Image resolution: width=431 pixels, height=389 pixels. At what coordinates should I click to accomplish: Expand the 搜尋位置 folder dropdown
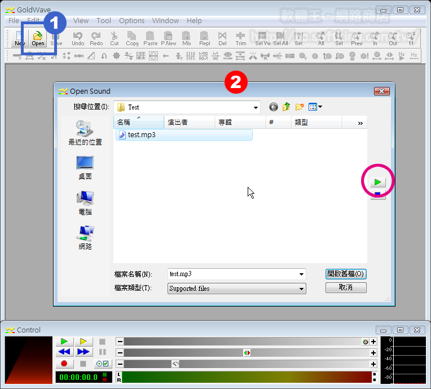[256, 107]
